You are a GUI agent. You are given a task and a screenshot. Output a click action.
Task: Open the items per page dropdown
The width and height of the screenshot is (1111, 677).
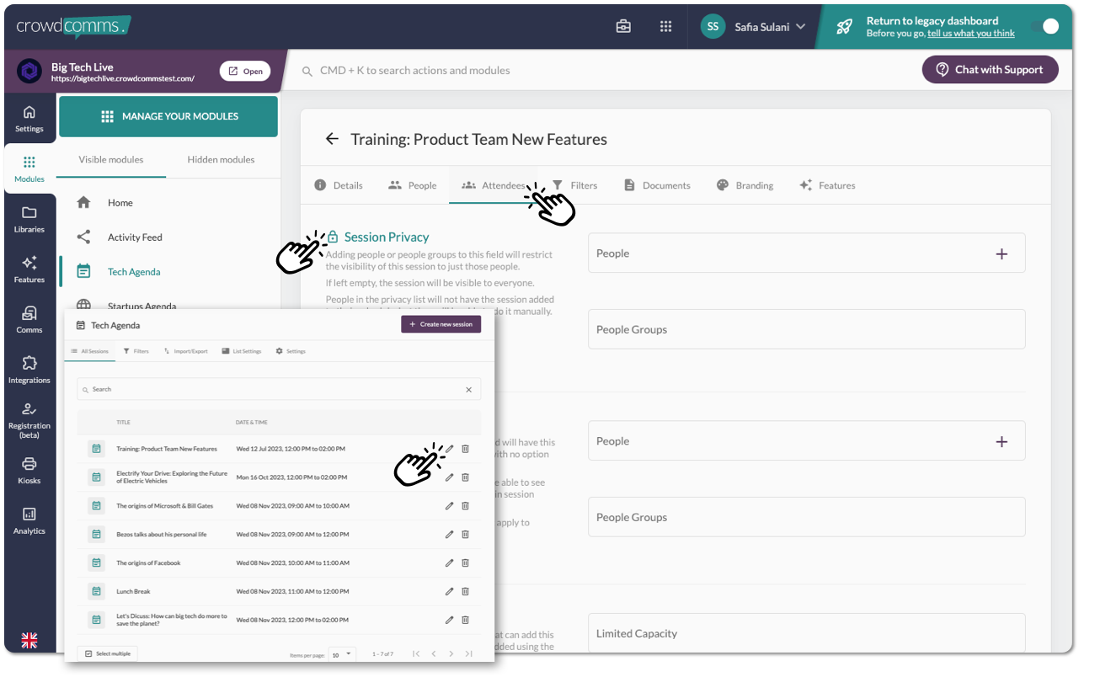click(342, 654)
